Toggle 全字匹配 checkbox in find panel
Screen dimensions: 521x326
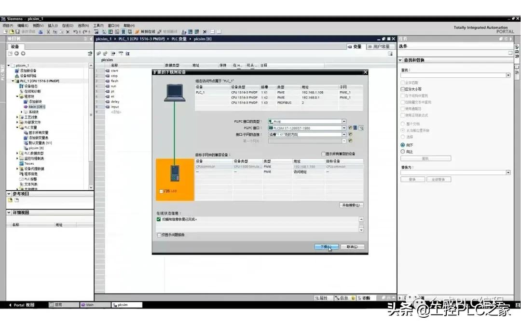tap(403, 83)
